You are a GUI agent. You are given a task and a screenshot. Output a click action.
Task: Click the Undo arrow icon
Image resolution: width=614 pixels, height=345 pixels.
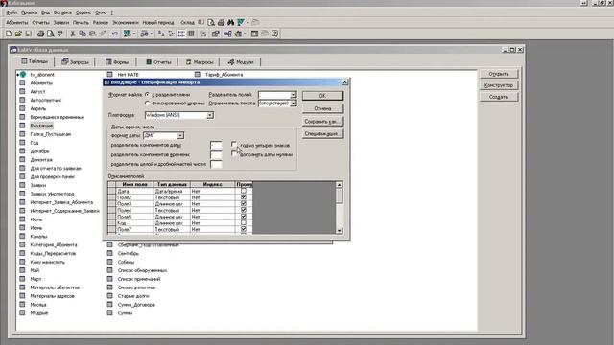point(115,34)
